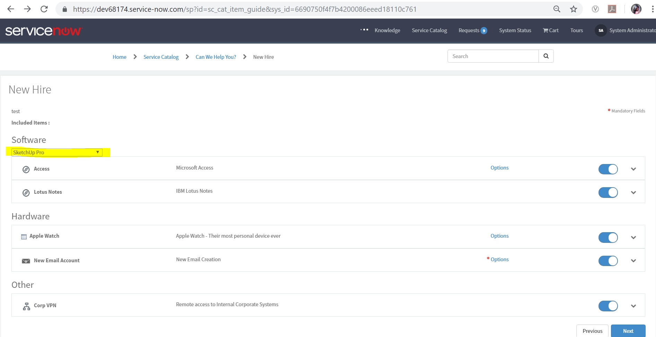This screenshot has width=656, height=337.
Task: Click the ServiceNow logo
Action: pos(44,31)
